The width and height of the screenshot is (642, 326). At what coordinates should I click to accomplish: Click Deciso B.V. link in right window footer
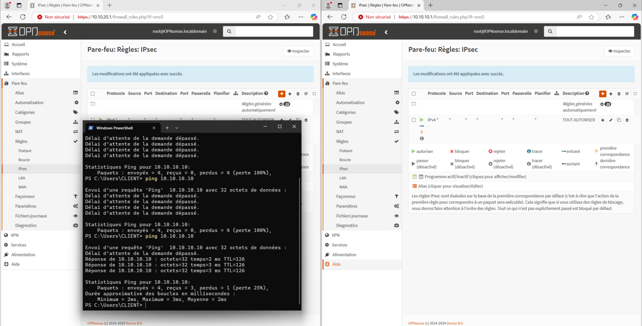(455, 323)
